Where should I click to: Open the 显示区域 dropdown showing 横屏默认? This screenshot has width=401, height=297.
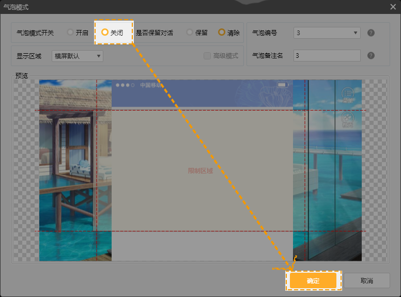[78, 56]
